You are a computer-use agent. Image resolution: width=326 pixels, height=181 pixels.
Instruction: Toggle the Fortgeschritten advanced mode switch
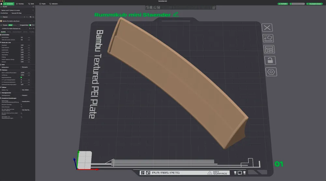30,25
